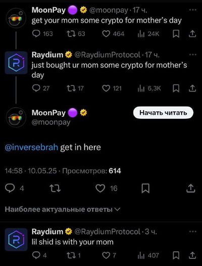Reply to the main tweet with 4 comments

[x=15, y=188]
